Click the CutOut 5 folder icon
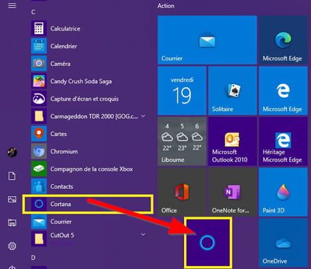The image size is (311, 269). [39, 239]
